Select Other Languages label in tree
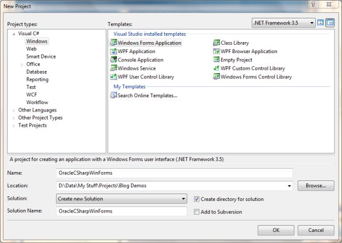The height and width of the screenshot is (243, 342). click(37, 110)
